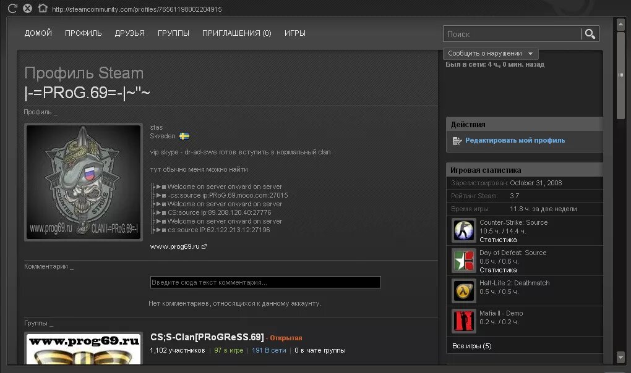This screenshot has height=373, width=631.
Task: Click 0 в чате группы text
Action: 320,351
